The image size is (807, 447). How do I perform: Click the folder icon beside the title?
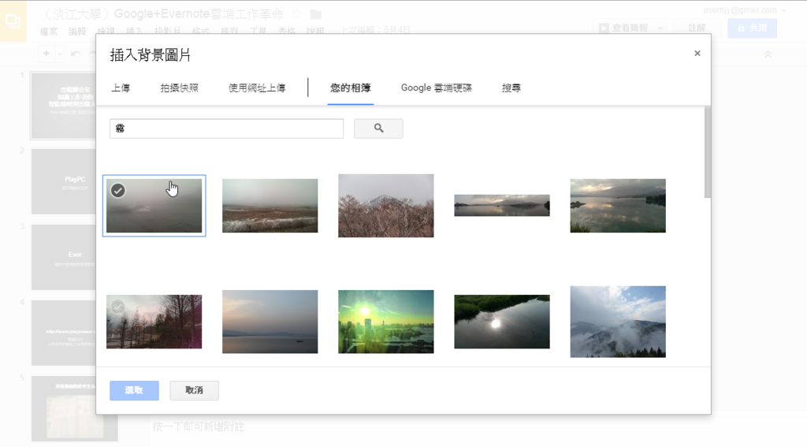316,14
